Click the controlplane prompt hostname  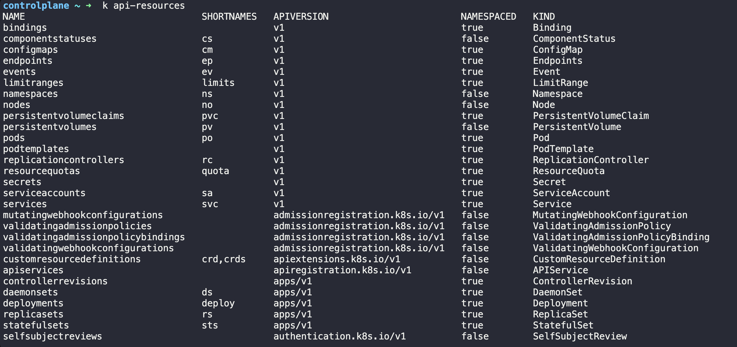point(36,6)
